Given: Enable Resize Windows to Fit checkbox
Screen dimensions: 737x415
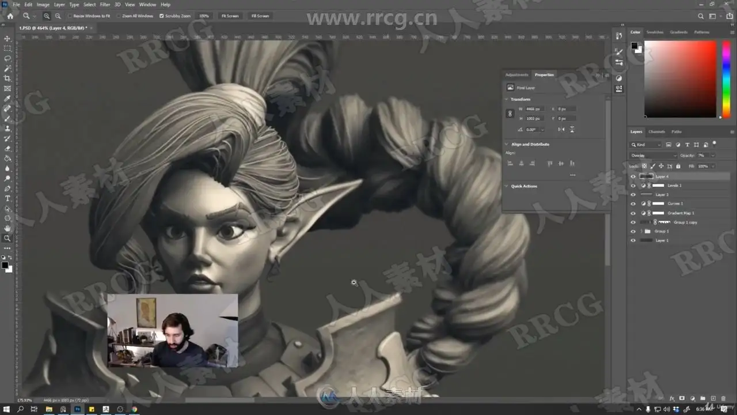Looking at the screenshot, I should (x=70, y=16).
